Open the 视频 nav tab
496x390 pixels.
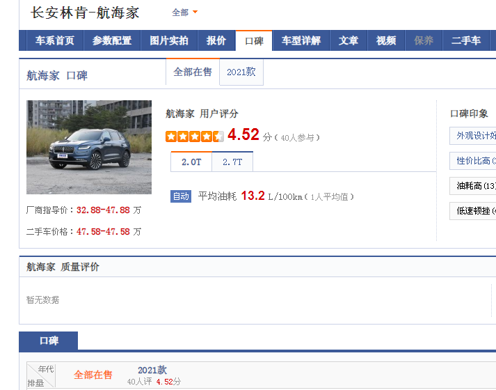(x=386, y=41)
